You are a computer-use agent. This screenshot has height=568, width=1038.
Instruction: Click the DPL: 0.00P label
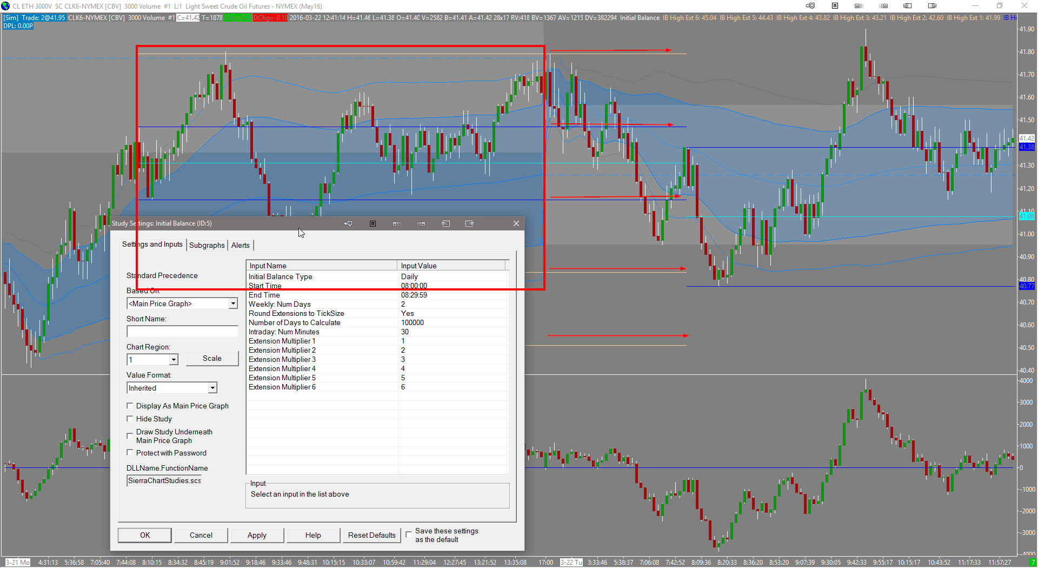coord(18,25)
